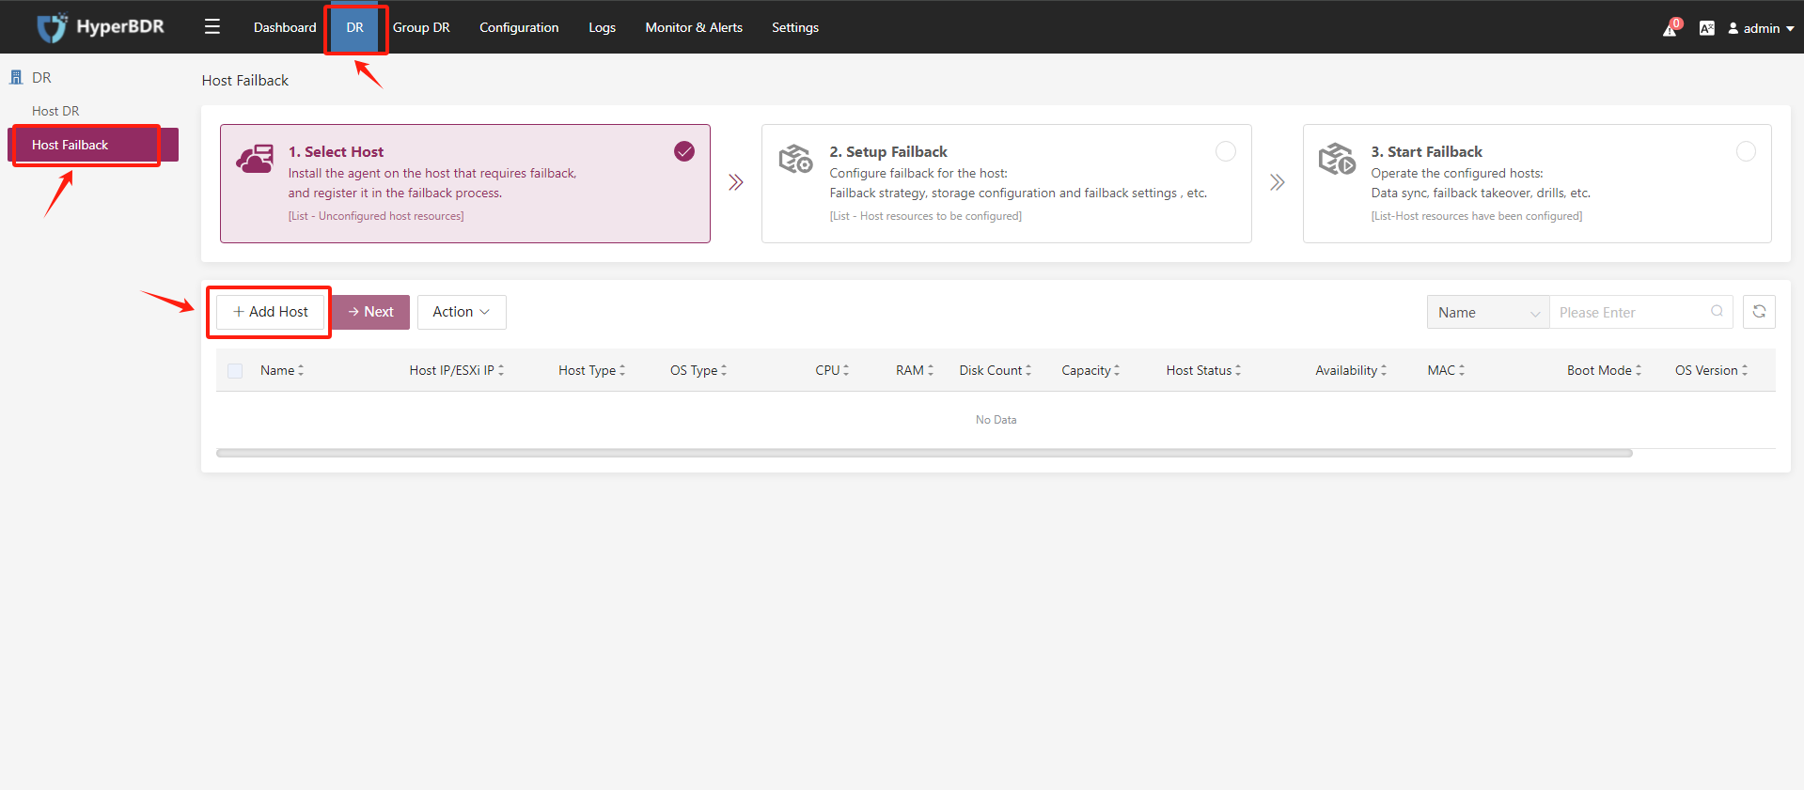Sort by MAC column arrows
Screen dimensions: 1804x790
tap(1462, 370)
